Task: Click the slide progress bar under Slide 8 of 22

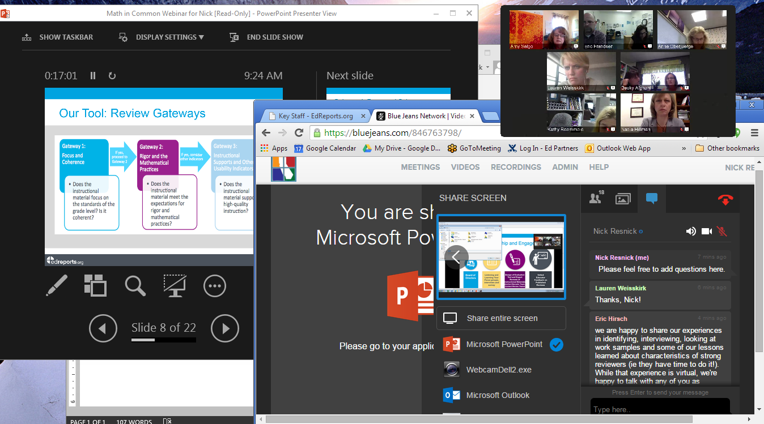Action: tap(164, 340)
